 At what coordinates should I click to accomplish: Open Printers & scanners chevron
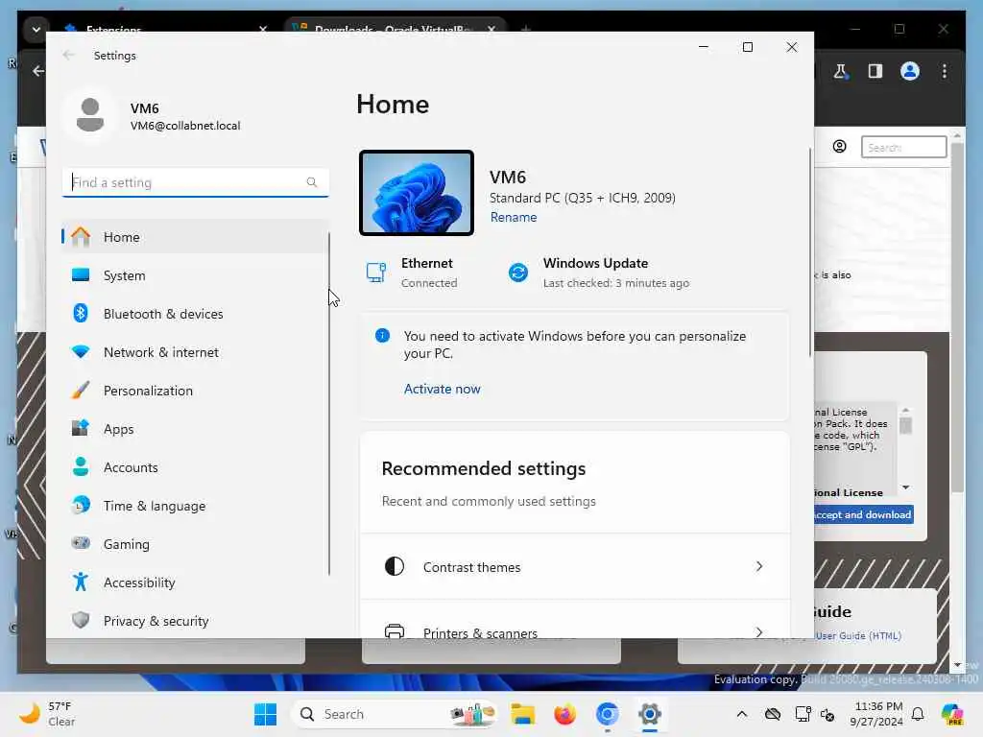point(759,632)
